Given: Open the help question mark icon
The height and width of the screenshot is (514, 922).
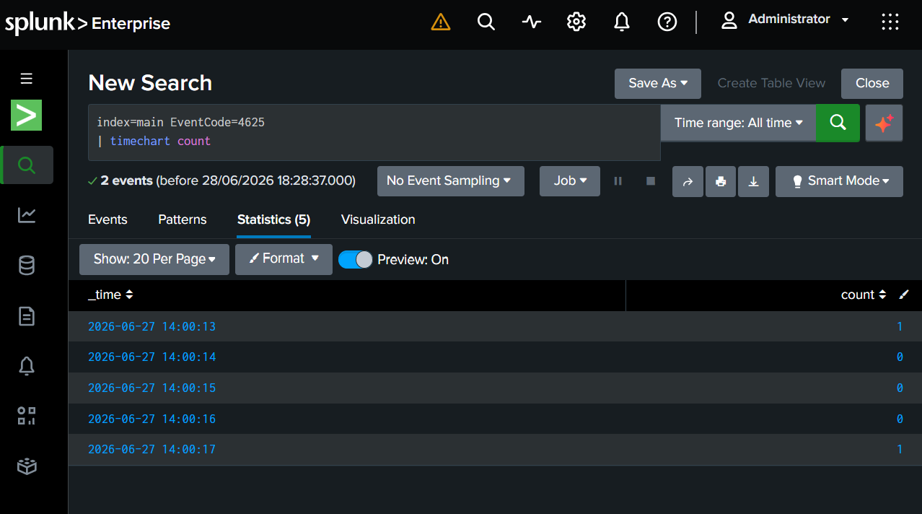Looking at the screenshot, I should click(x=667, y=22).
